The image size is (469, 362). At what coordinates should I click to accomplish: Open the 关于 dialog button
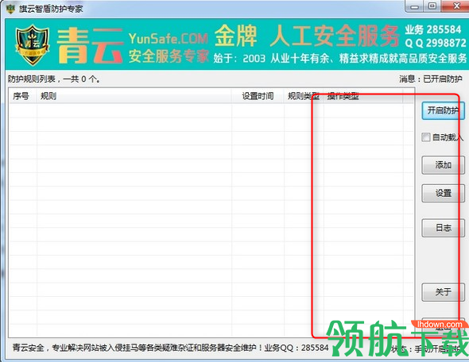pyautogui.click(x=444, y=292)
